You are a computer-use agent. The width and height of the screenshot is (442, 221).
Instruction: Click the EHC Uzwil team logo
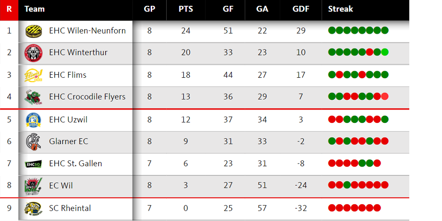[x=33, y=119]
